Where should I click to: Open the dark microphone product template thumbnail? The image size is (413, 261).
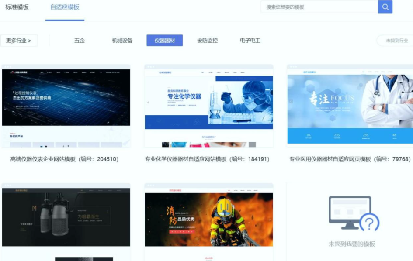66,218
